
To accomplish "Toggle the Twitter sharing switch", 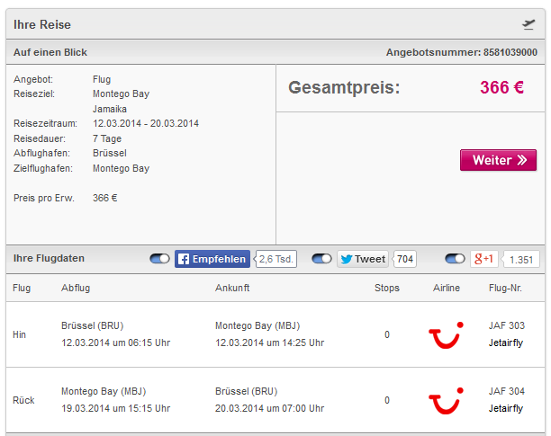I will (x=321, y=259).
